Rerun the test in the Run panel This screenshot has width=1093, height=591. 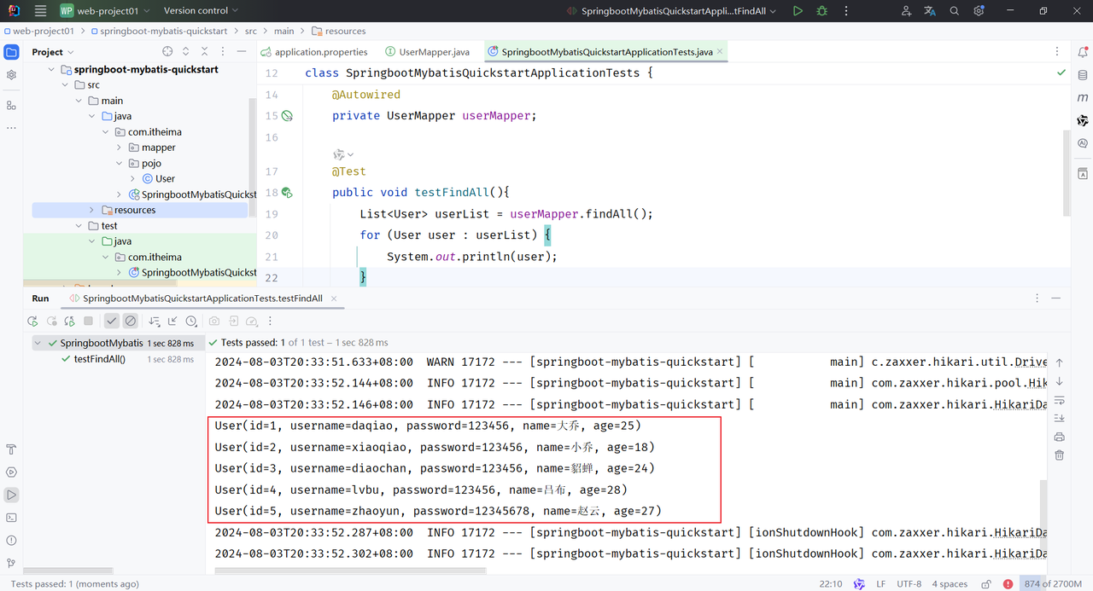tap(32, 322)
